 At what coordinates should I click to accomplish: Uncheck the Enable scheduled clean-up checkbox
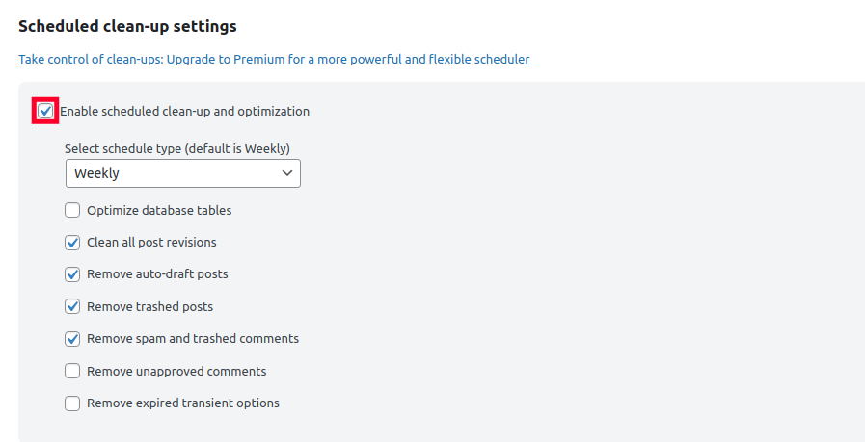pyautogui.click(x=45, y=111)
